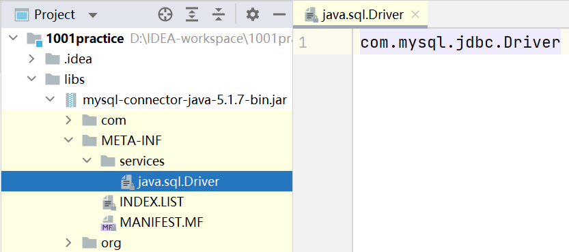Screen dimensions: 569x252
Task: Click the INDEX.LIST file icon
Action: [x=109, y=202]
